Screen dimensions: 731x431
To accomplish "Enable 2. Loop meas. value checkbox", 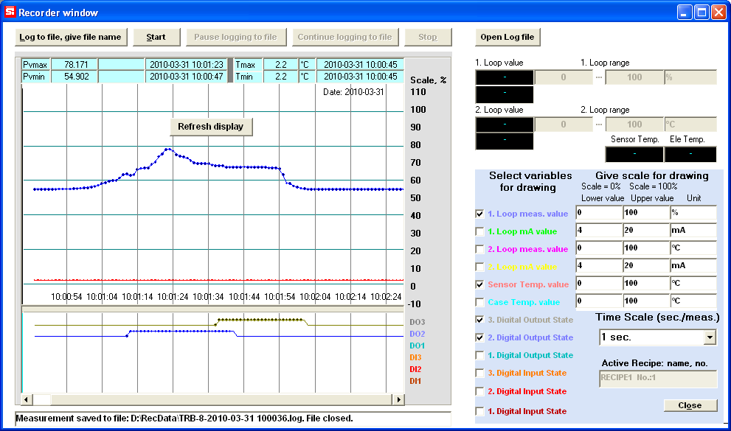I will click(479, 249).
